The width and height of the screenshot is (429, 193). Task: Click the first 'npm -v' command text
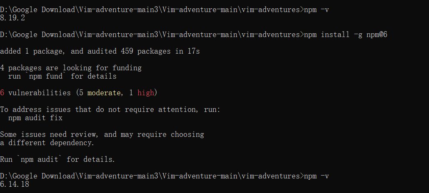[x=316, y=10]
